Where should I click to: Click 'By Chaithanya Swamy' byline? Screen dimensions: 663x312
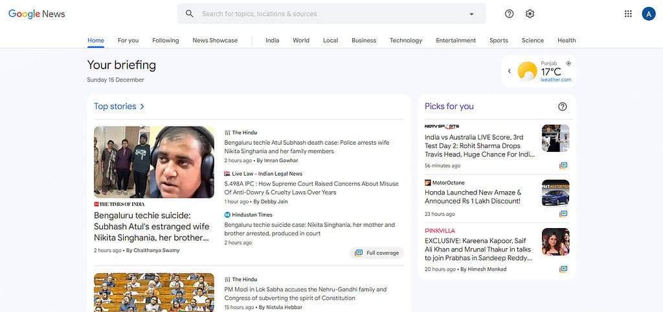click(153, 251)
